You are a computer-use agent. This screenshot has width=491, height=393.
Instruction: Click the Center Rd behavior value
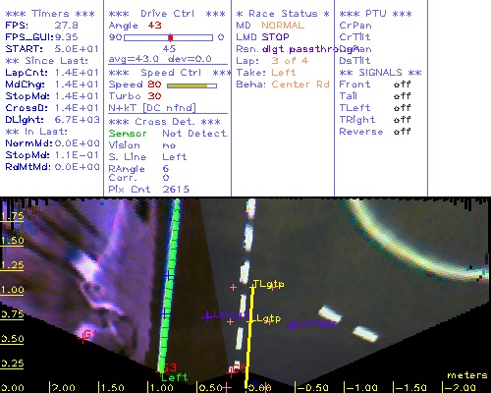300,84
